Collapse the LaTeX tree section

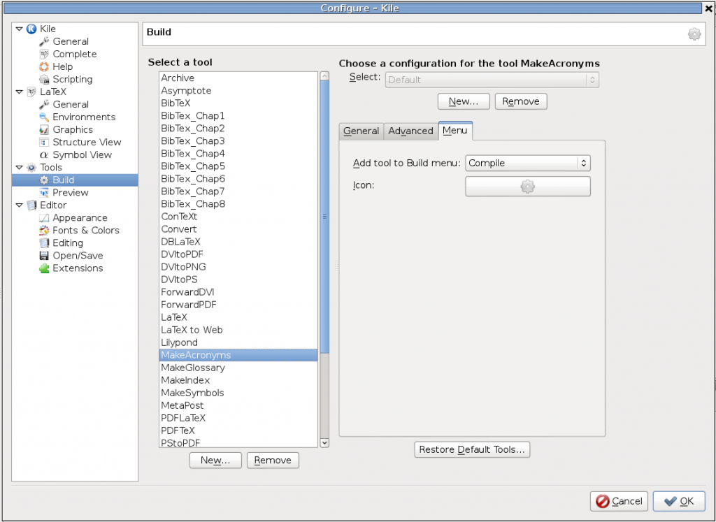coord(19,92)
